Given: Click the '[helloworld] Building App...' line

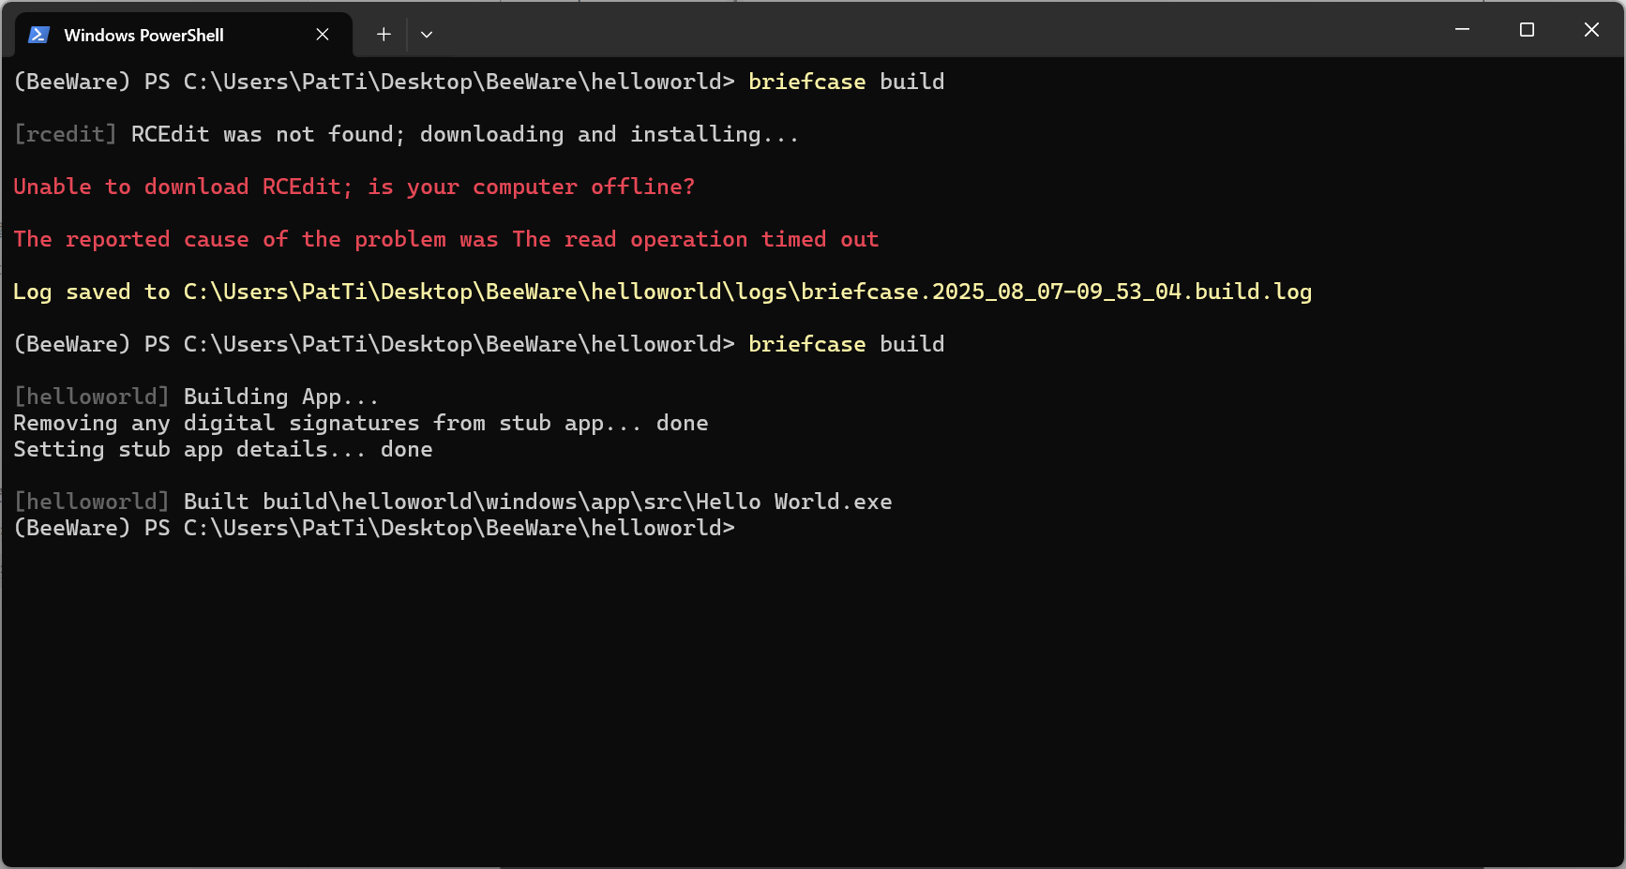Looking at the screenshot, I should [196, 397].
